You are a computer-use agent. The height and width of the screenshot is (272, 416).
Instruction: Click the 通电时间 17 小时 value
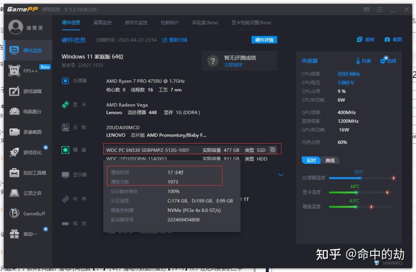(175, 172)
